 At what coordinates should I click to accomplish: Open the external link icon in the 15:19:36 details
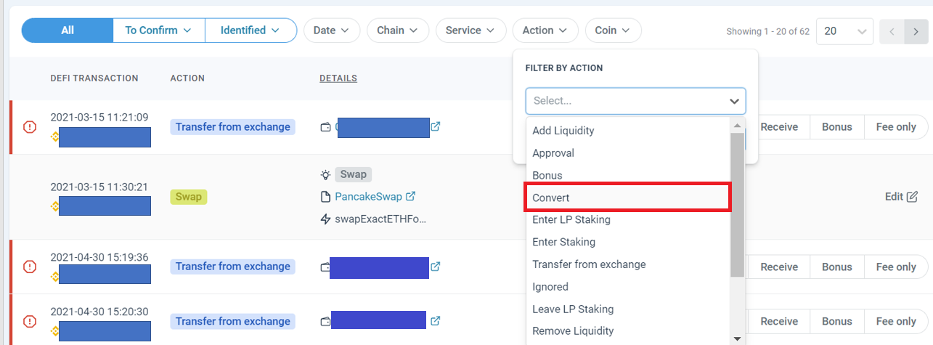(x=436, y=267)
